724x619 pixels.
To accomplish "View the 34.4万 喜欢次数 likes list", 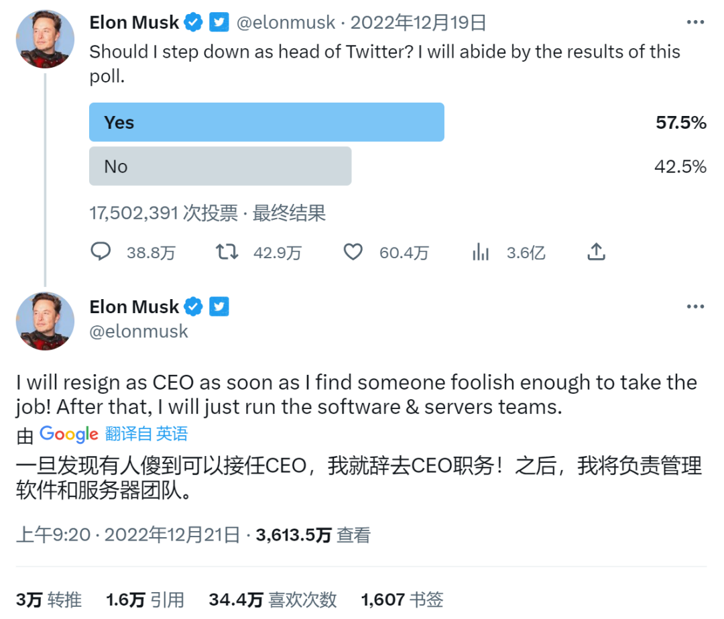I will coord(272,600).
